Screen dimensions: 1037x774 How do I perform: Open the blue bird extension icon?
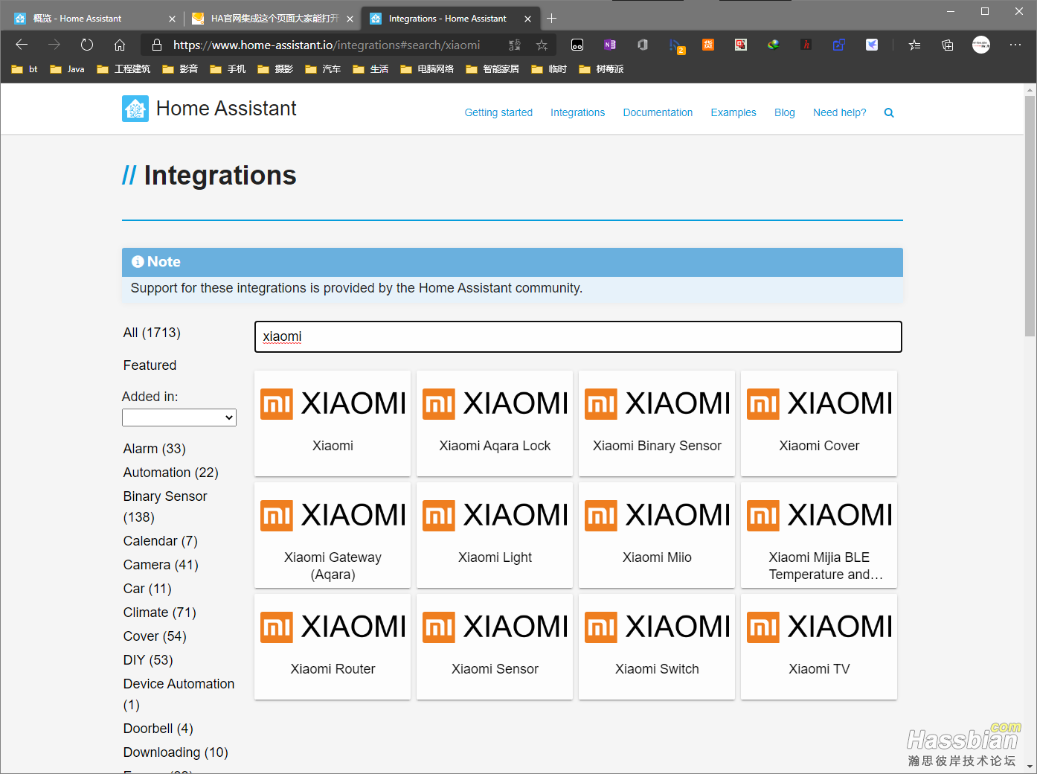click(x=872, y=45)
